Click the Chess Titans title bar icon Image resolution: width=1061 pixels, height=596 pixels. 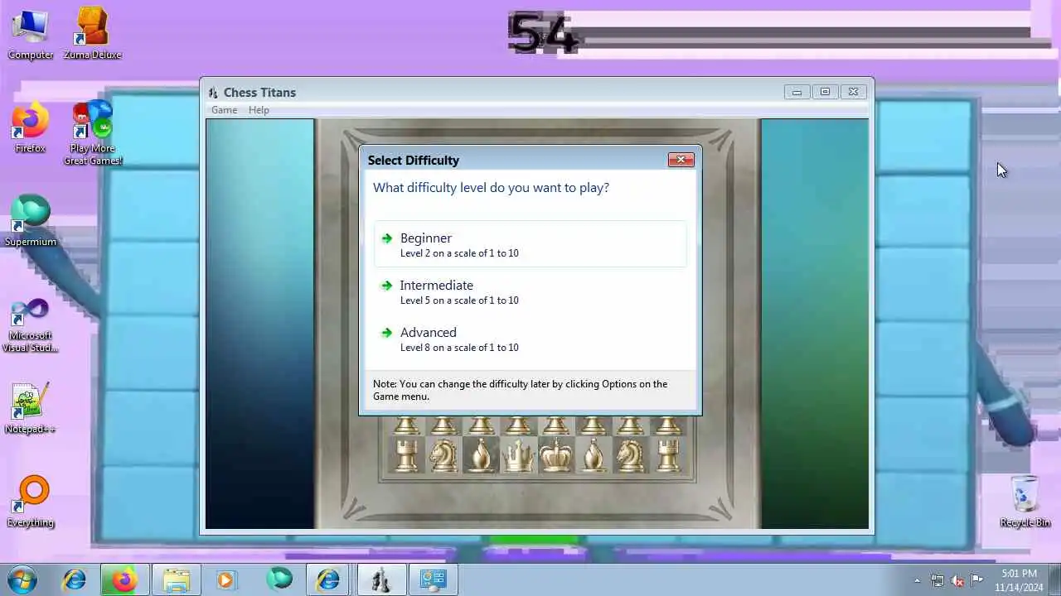click(x=213, y=93)
